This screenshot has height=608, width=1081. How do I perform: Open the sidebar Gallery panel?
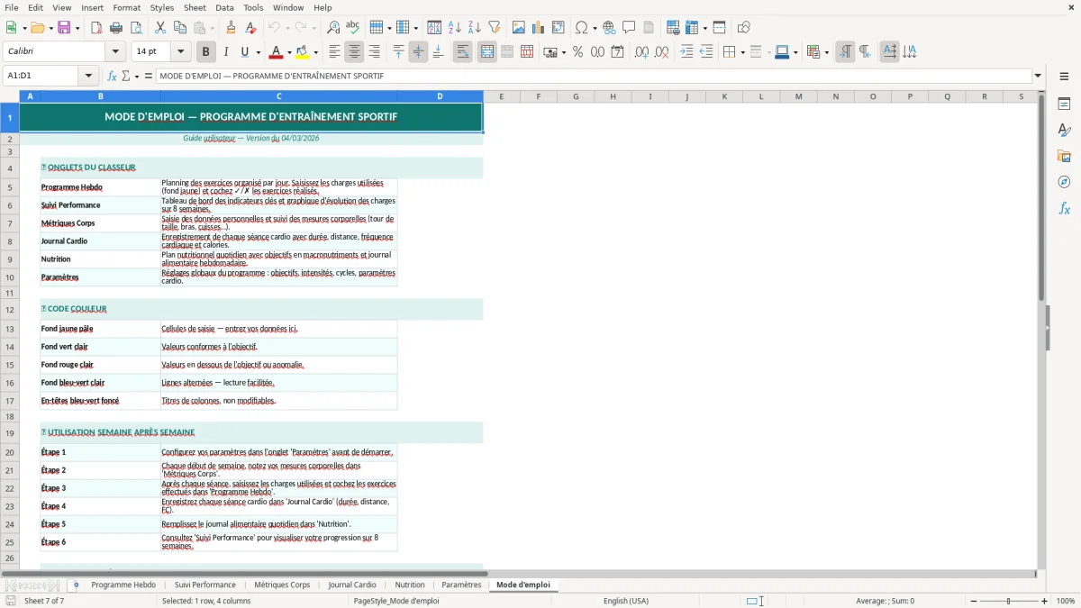pos(1064,156)
